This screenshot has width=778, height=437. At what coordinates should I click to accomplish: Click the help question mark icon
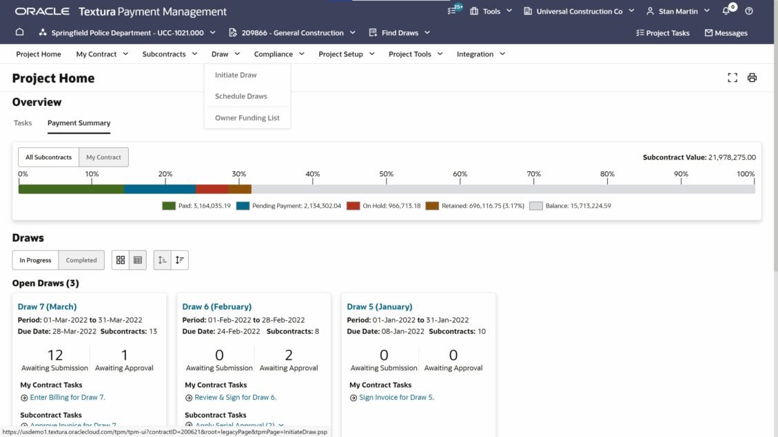point(749,11)
